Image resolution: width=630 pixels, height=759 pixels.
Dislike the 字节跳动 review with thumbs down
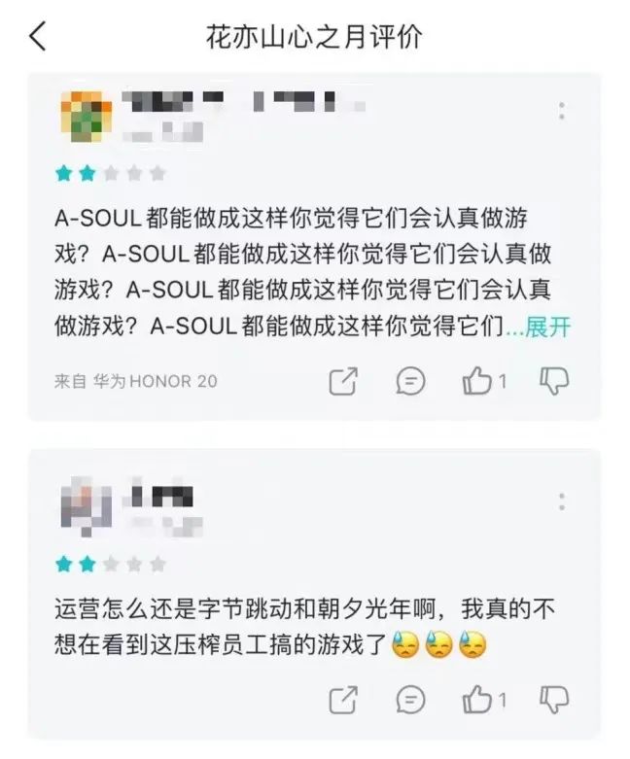tap(554, 700)
